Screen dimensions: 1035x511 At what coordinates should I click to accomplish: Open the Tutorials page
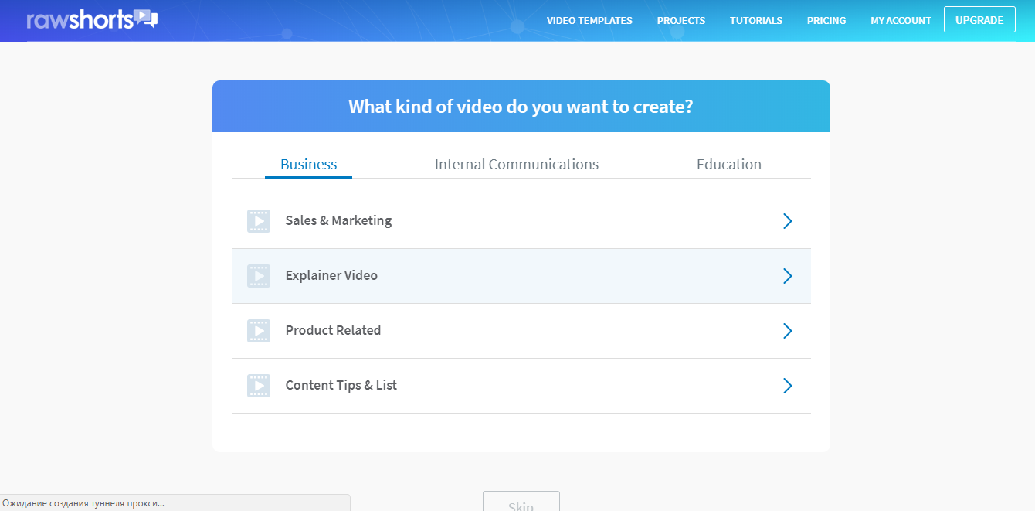[756, 21]
